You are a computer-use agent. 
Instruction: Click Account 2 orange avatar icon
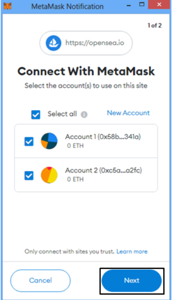click(49, 175)
